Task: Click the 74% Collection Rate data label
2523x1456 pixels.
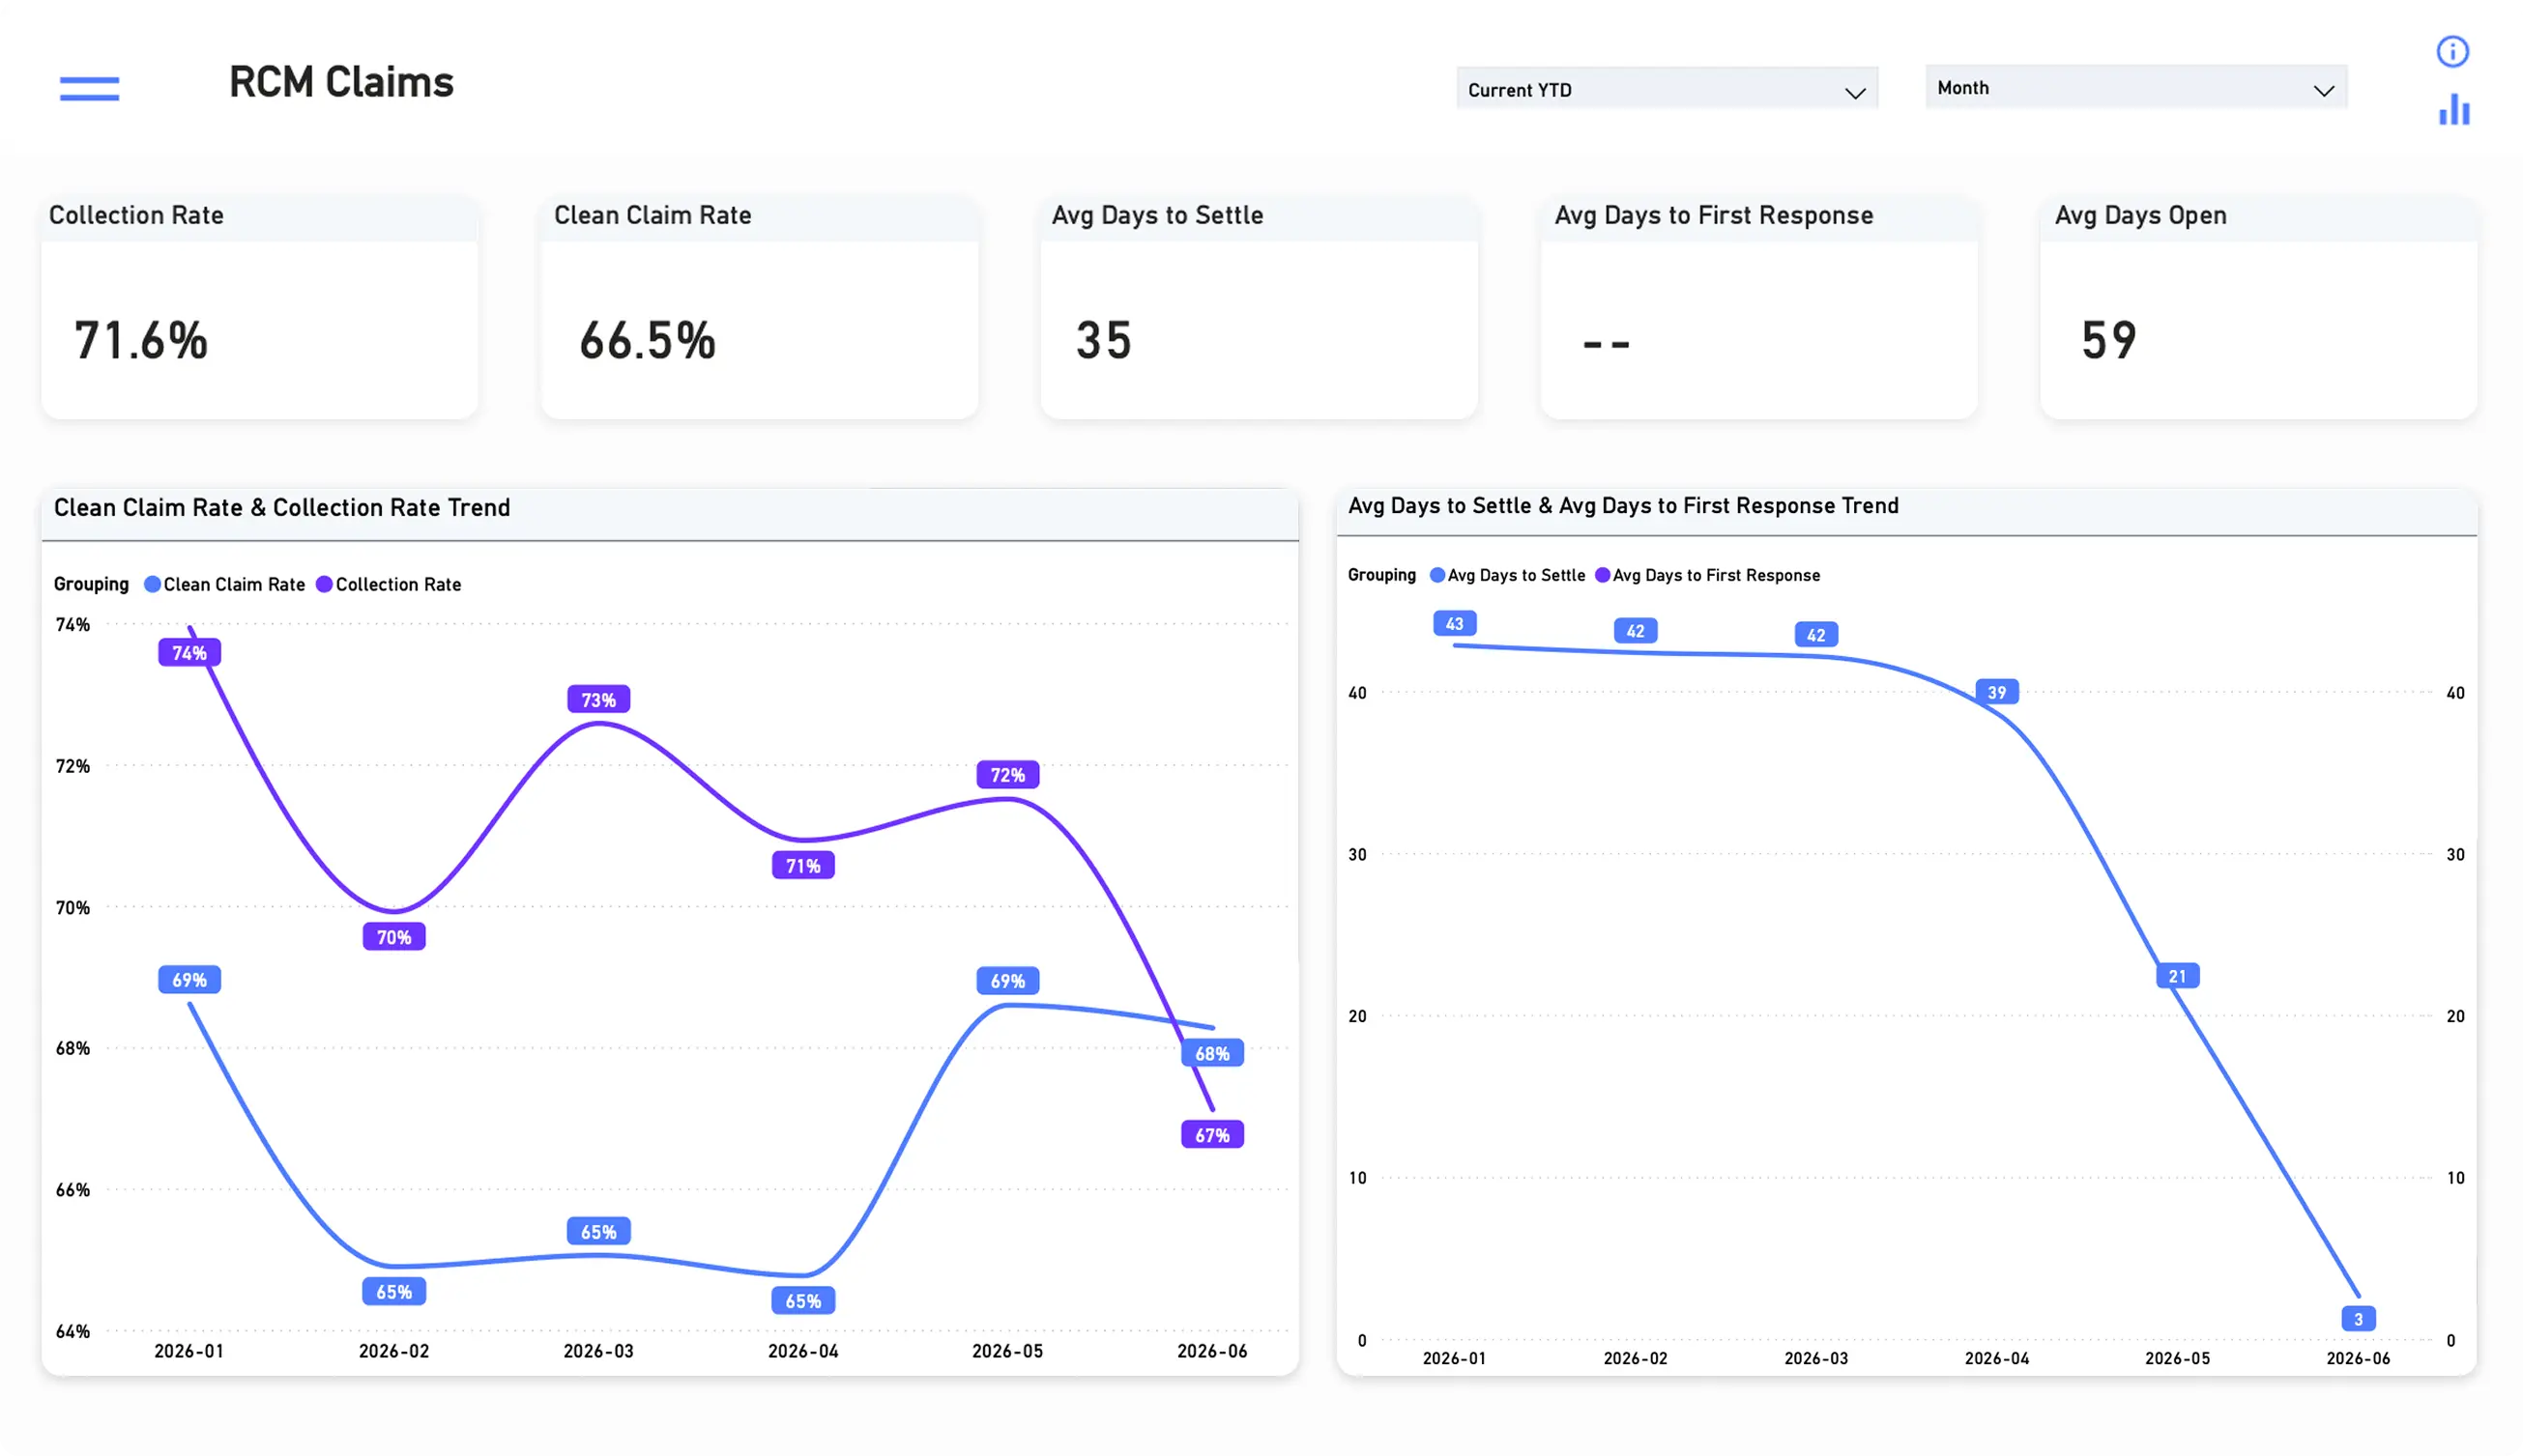Action: coord(189,653)
